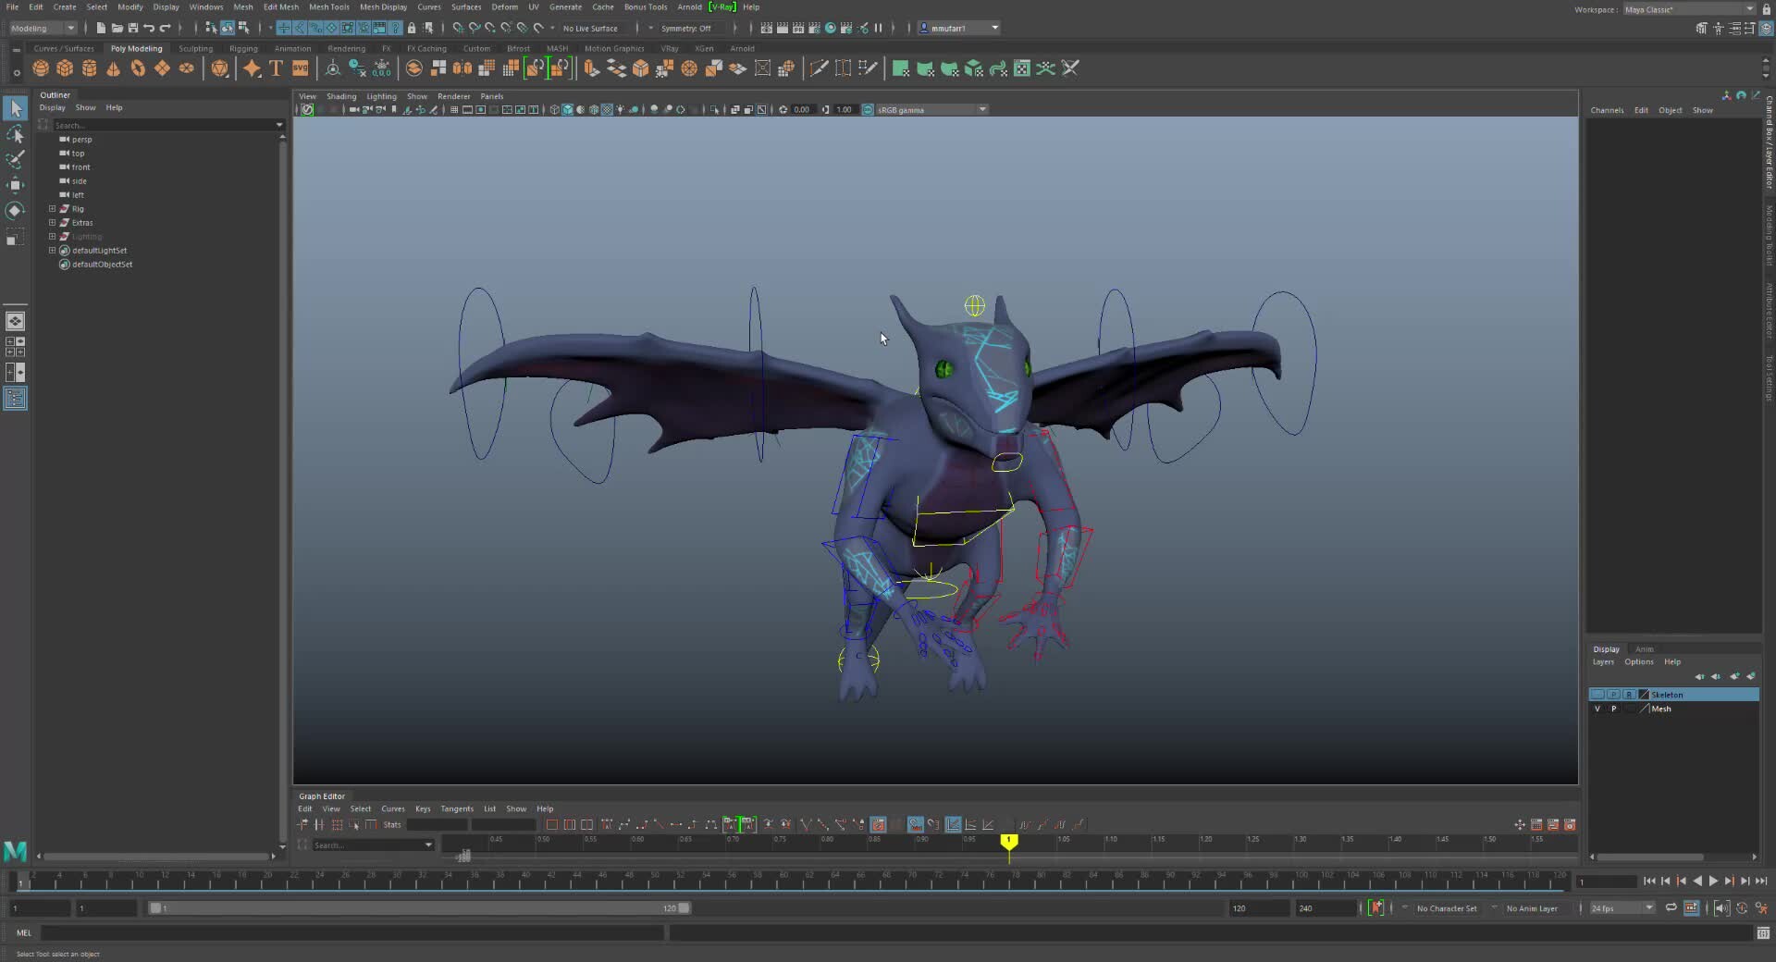The height and width of the screenshot is (962, 1776).
Task: Open the Mesh Tools menu
Action: (329, 6)
